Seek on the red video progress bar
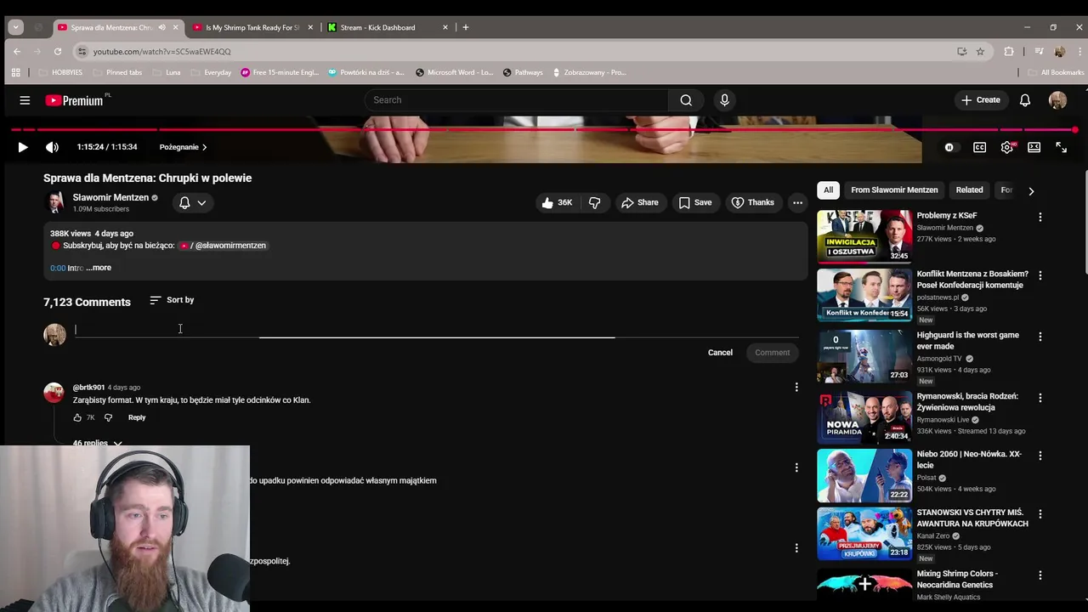The height and width of the screenshot is (612, 1088). 544,129
